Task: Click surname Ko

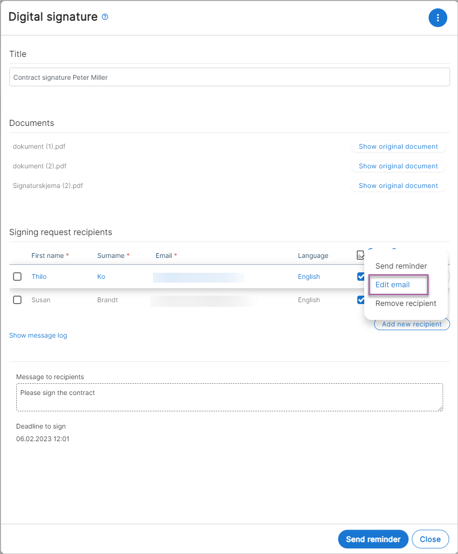Action: [101, 276]
